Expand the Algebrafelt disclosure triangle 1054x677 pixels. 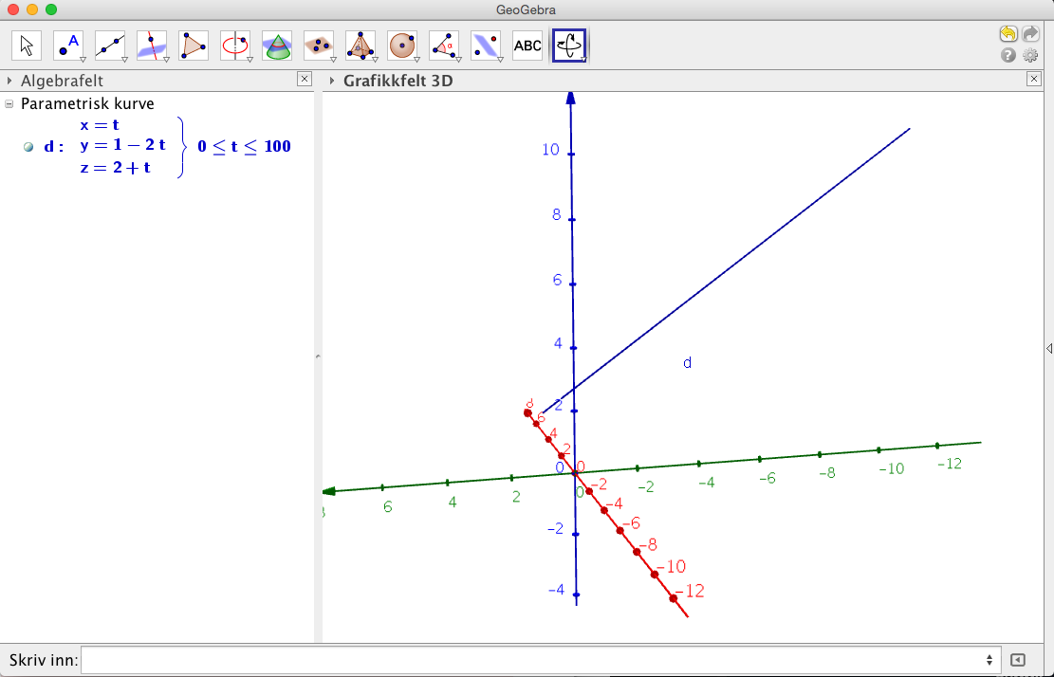10,81
